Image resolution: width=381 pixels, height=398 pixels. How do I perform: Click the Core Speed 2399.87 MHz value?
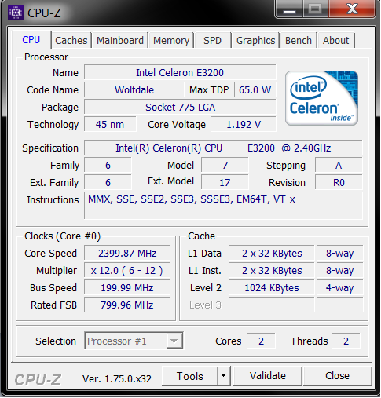click(x=127, y=253)
